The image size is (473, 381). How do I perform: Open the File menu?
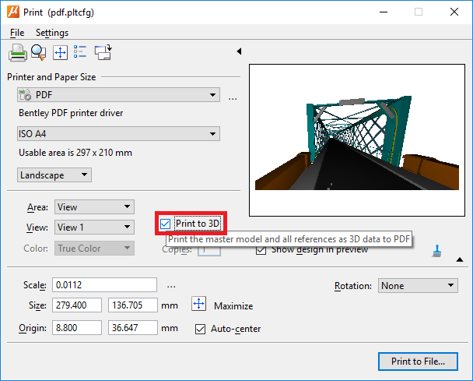pos(17,33)
